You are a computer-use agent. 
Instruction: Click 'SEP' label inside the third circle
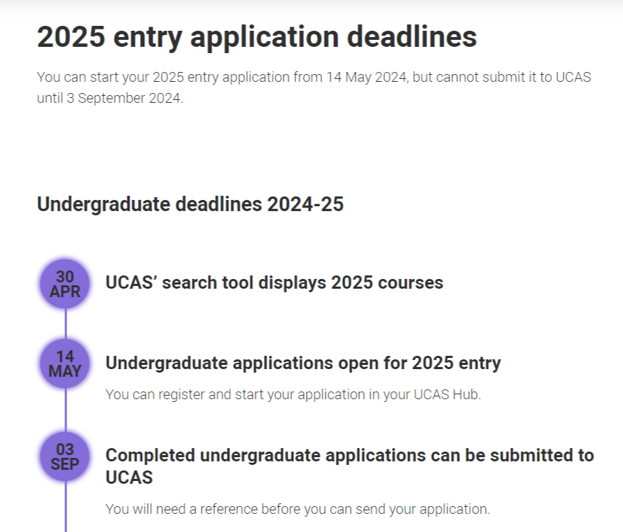point(65,464)
